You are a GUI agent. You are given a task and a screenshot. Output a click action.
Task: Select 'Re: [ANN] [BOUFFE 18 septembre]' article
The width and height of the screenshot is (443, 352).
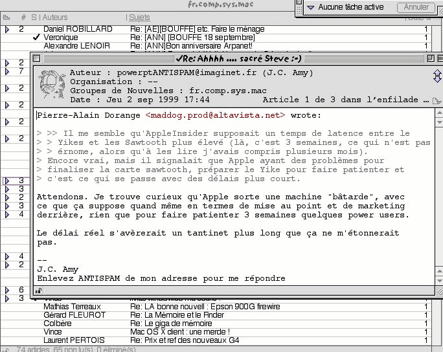coord(192,38)
